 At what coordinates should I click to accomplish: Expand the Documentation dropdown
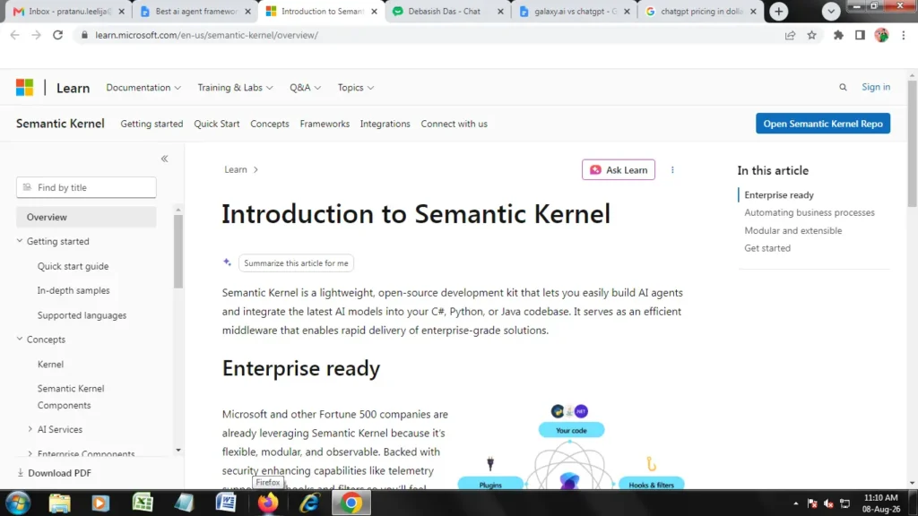click(143, 87)
